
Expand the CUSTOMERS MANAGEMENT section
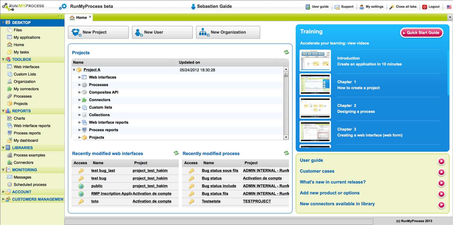3,199
